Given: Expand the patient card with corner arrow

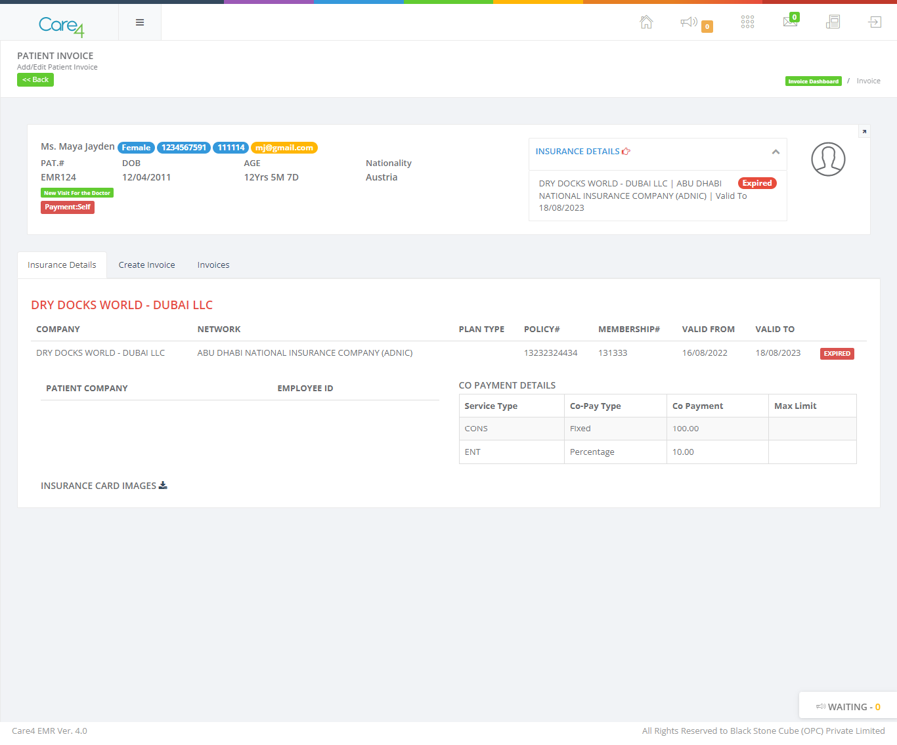Looking at the screenshot, I should click(864, 131).
